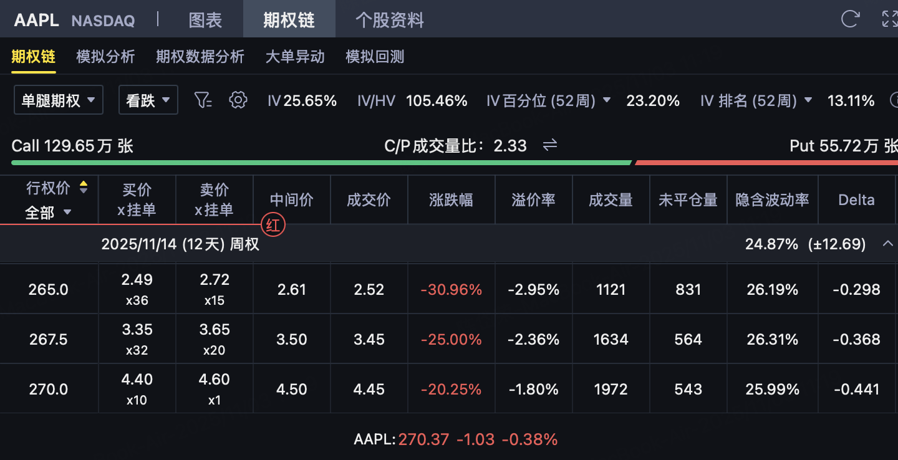
Task: Click the 270.0 strike bid price 4.40
Action: pos(137,380)
